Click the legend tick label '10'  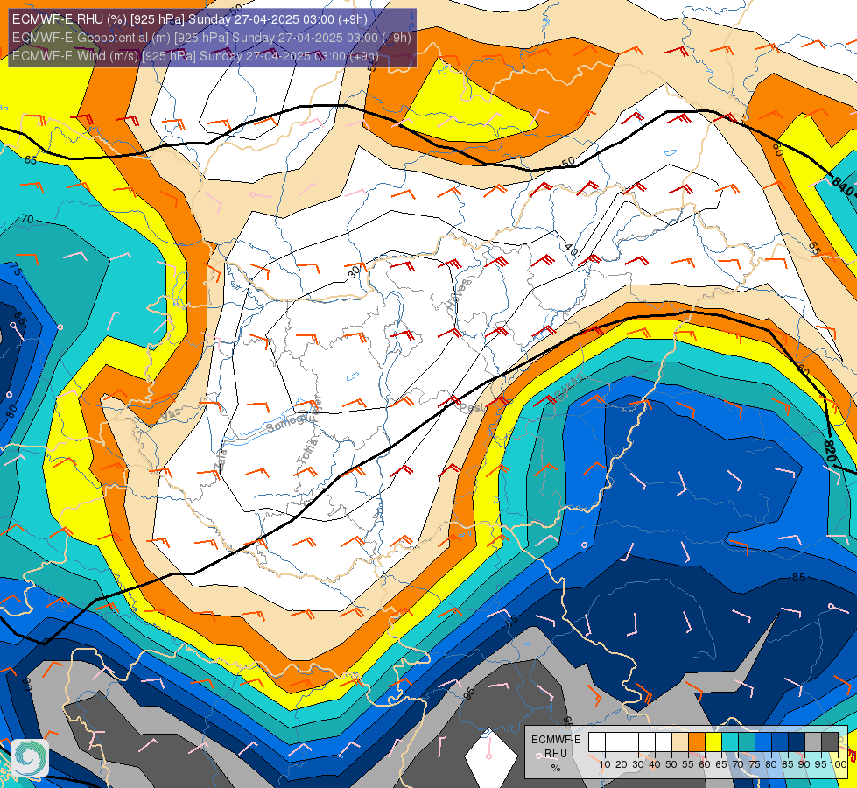[x=605, y=764]
